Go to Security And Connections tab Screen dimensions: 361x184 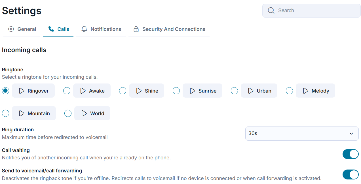169,29
